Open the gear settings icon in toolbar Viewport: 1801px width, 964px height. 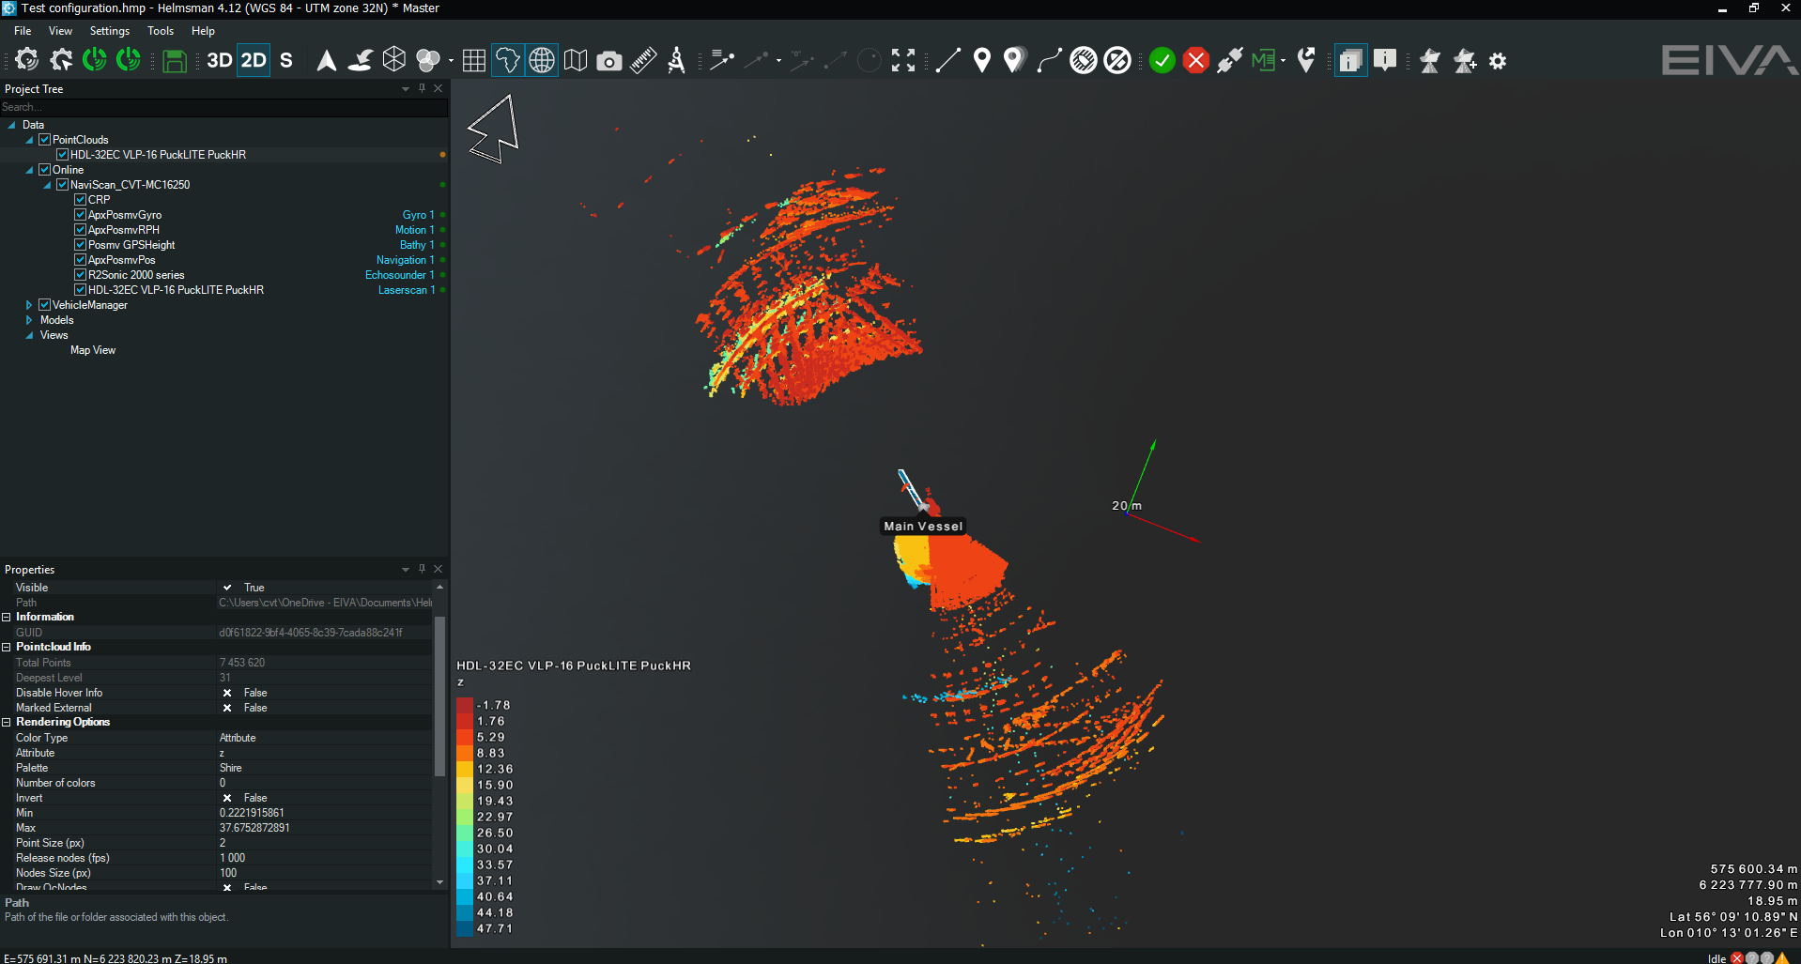point(1498,61)
